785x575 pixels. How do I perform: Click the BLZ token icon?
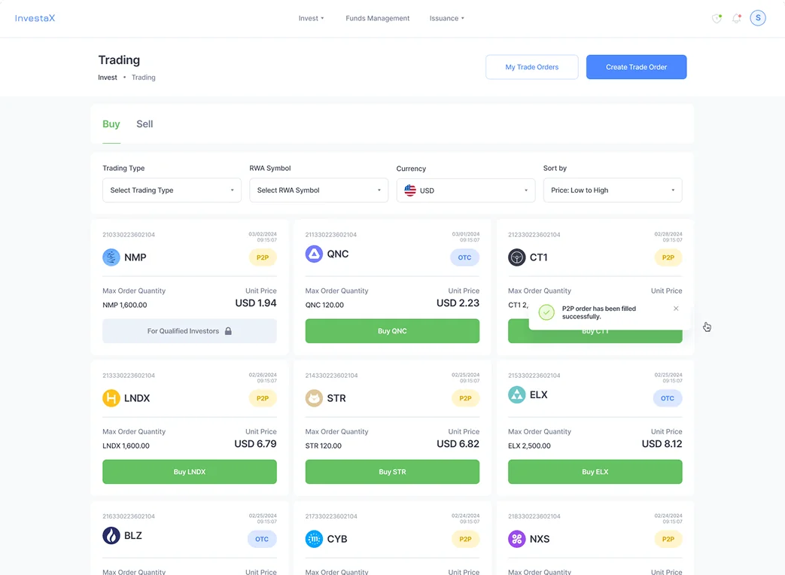pyautogui.click(x=111, y=536)
